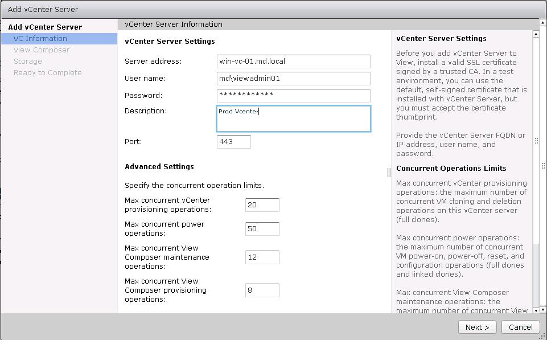Edit max concurrent vCenter provisioning operations field
The image size is (547, 340).
[262, 205]
